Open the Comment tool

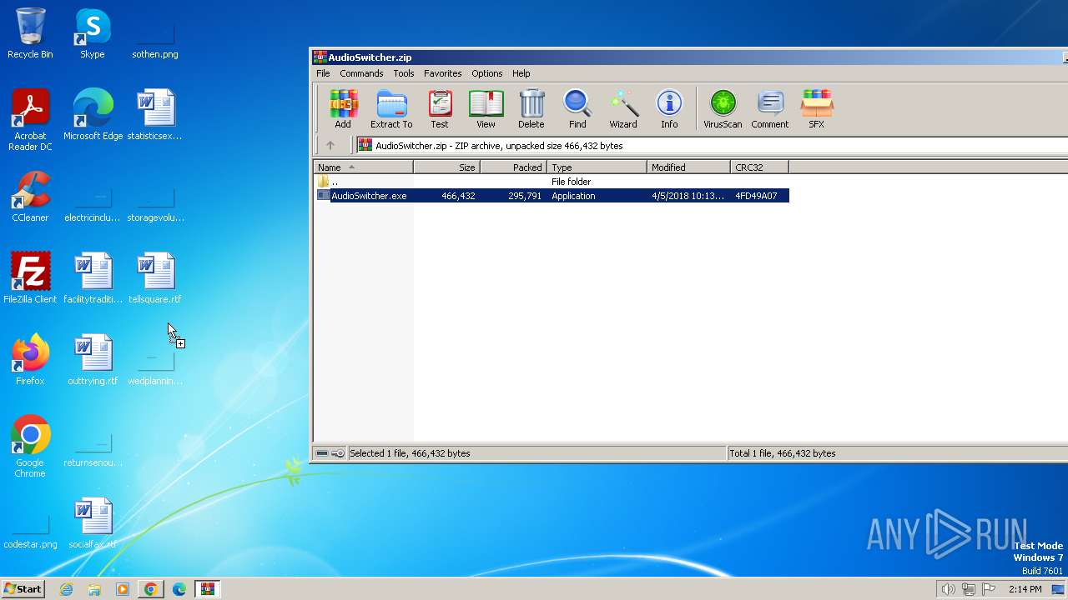(x=769, y=109)
